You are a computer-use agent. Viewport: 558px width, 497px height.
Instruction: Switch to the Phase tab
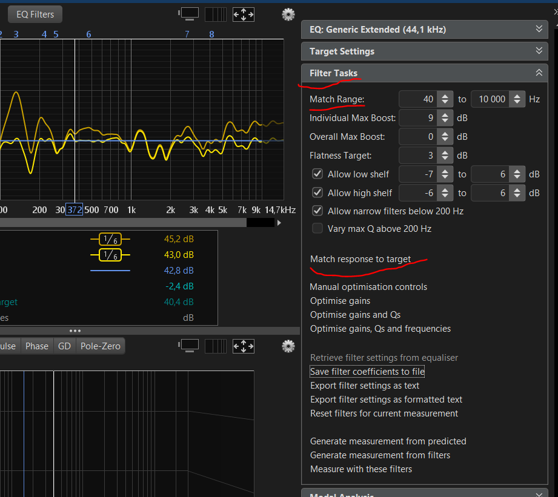(37, 346)
